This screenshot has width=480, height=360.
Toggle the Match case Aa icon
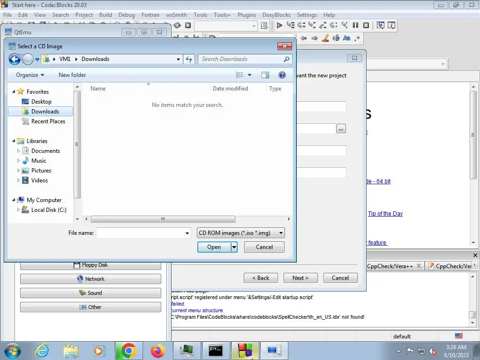[x=346, y=38]
